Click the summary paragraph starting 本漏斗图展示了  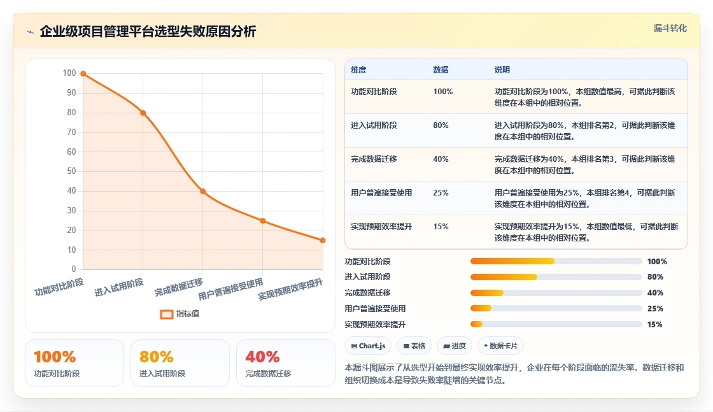[x=514, y=374]
